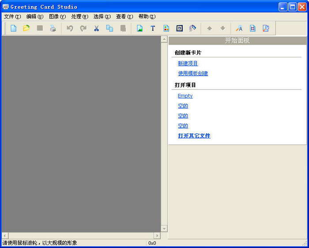
Task: Open the 选择 menu
Action: point(102,17)
